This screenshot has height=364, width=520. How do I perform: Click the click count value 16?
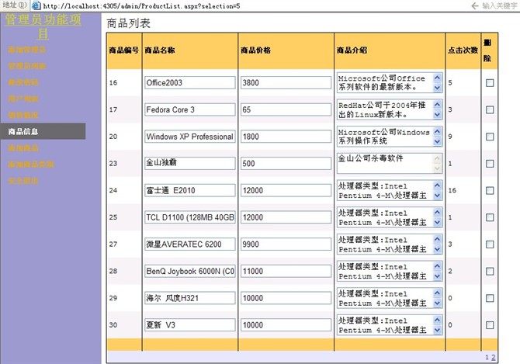click(452, 190)
